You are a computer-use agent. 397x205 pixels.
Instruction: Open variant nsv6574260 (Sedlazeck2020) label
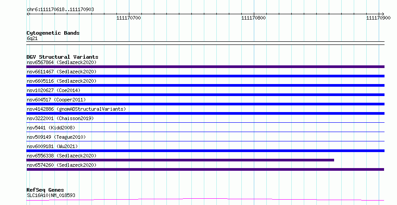click(x=62, y=165)
